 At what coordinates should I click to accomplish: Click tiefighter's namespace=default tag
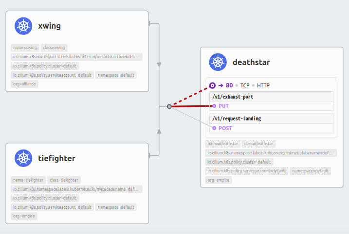tap(116, 207)
